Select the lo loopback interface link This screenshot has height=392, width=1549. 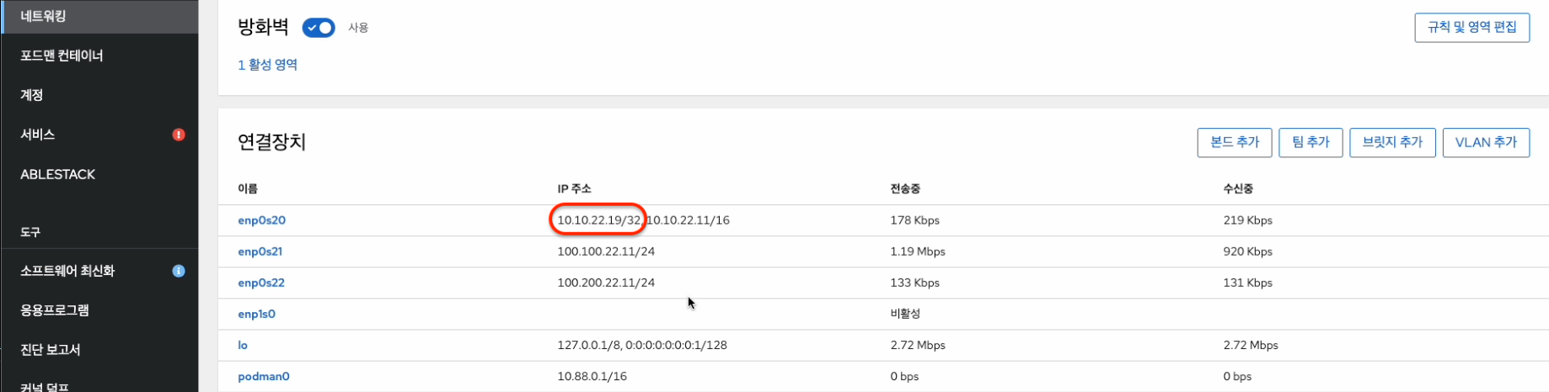pos(243,345)
